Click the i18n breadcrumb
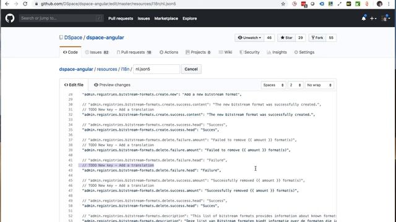396x222 pixels. coord(125,69)
